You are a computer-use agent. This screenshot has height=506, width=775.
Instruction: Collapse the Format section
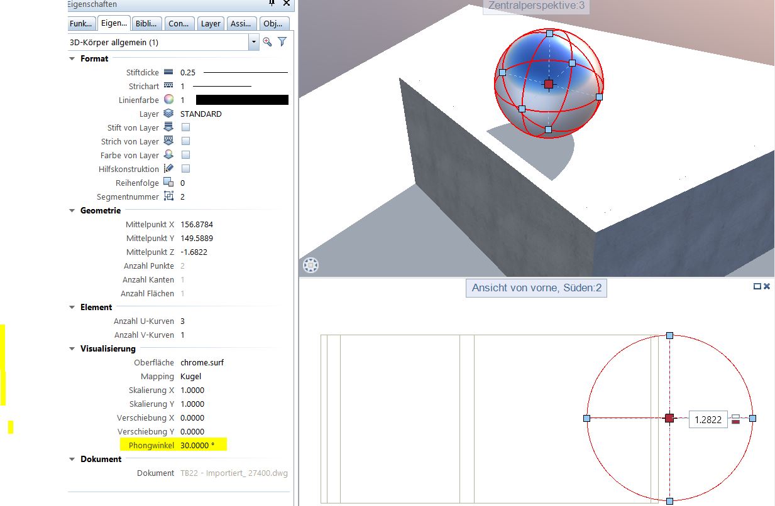pos(72,58)
